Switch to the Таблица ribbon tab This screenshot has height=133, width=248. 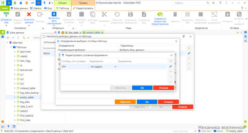tap(63, 8)
